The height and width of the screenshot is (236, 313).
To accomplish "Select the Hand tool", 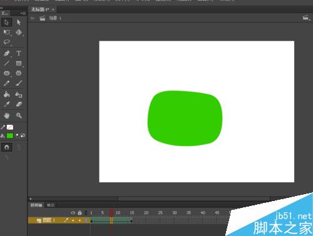I will point(6,116).
